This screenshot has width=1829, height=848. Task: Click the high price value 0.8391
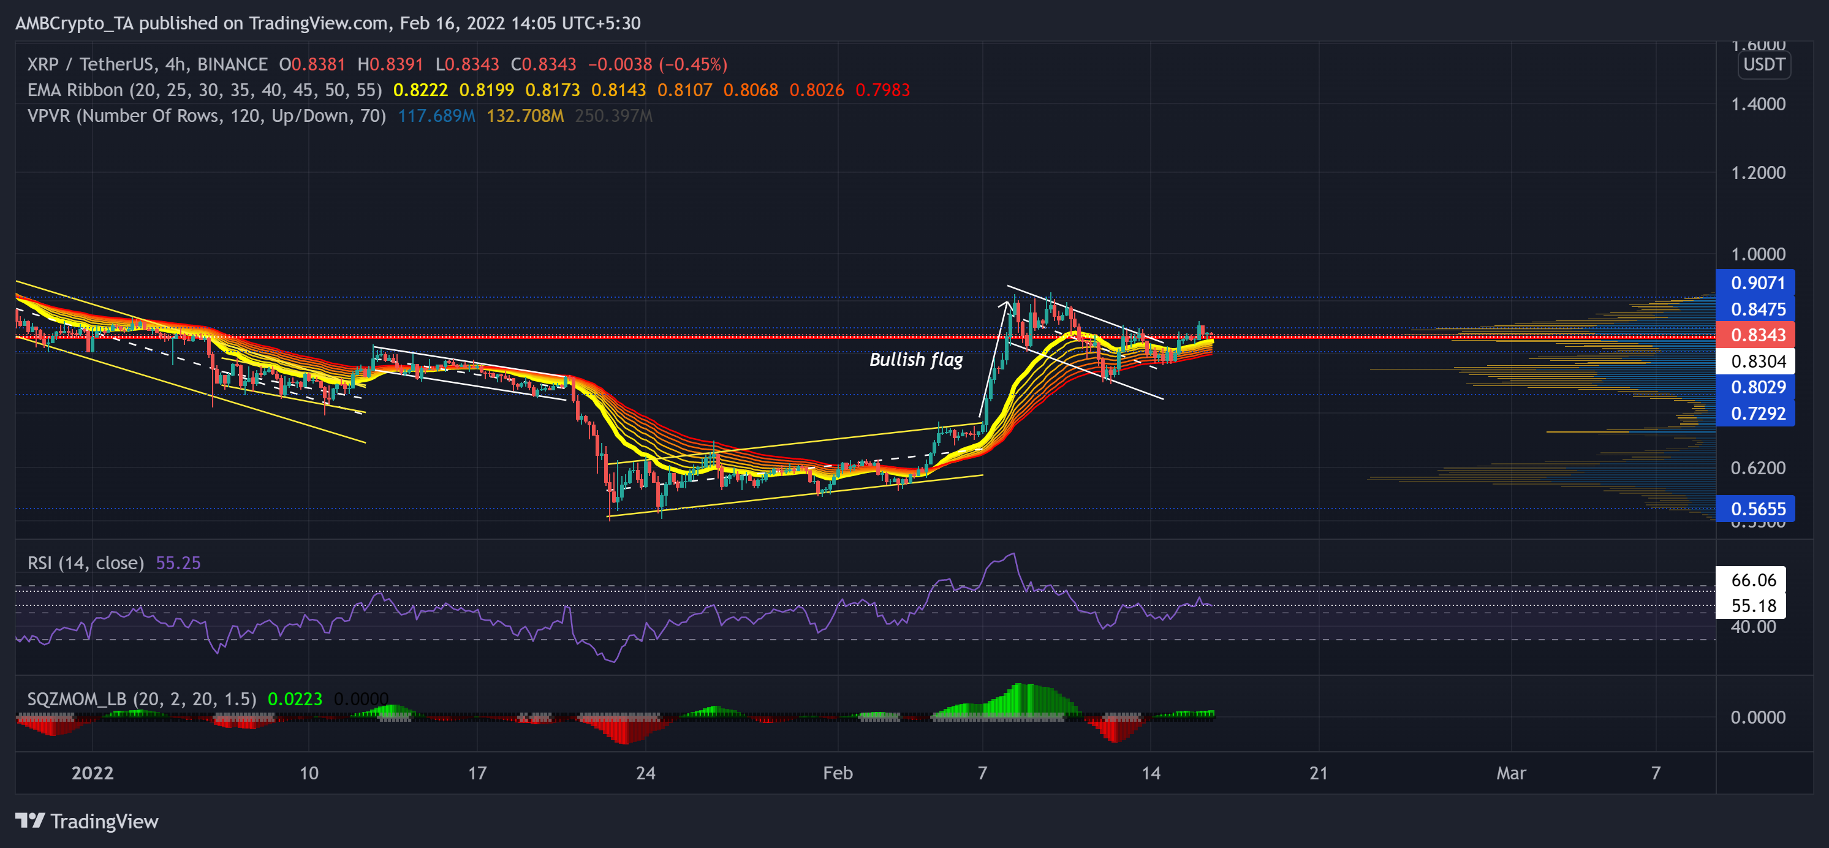click(396, 64)
